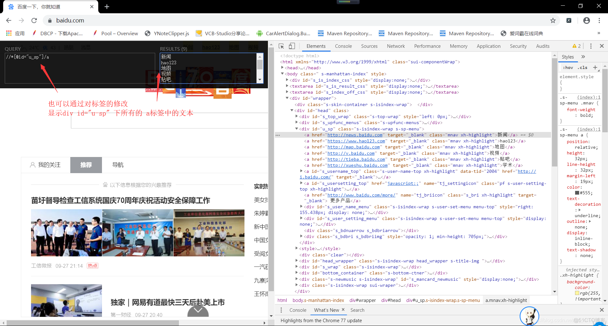The height and width of the screenshot is (326, 608).
Task: Click the XPath QUERY input box
Action: click(x=80, y=68)
